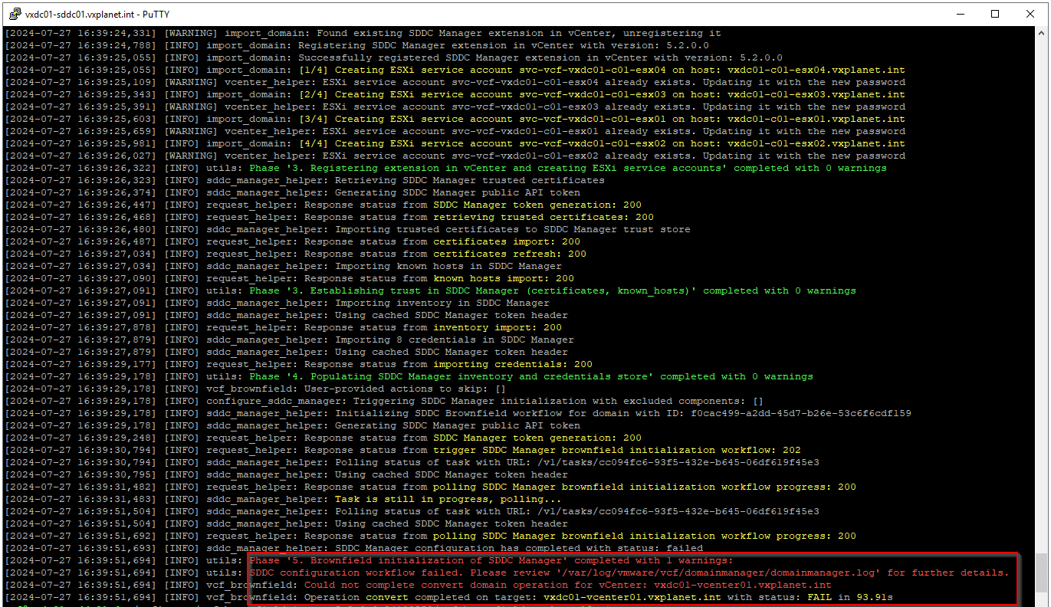Click hostname 'vxdc01-c01-esx02.vxplanet.int'
Image resolution: width=1051 pixels, height=607 pixels.
(816, 143)
